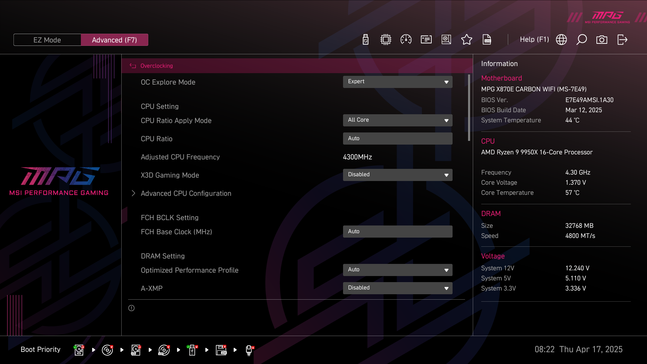Open the M-Flash USB update icon

coord(365,40)
